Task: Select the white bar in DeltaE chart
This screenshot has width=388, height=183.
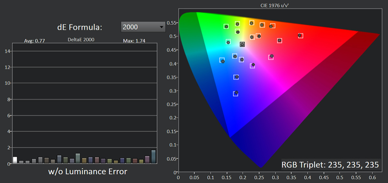Action: point(15,160)
